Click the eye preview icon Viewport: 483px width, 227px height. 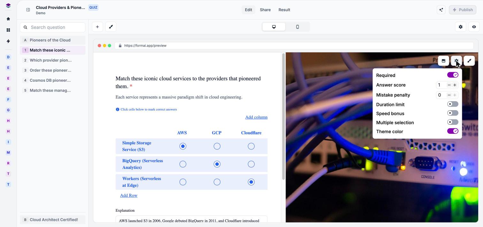coord(474,27)
